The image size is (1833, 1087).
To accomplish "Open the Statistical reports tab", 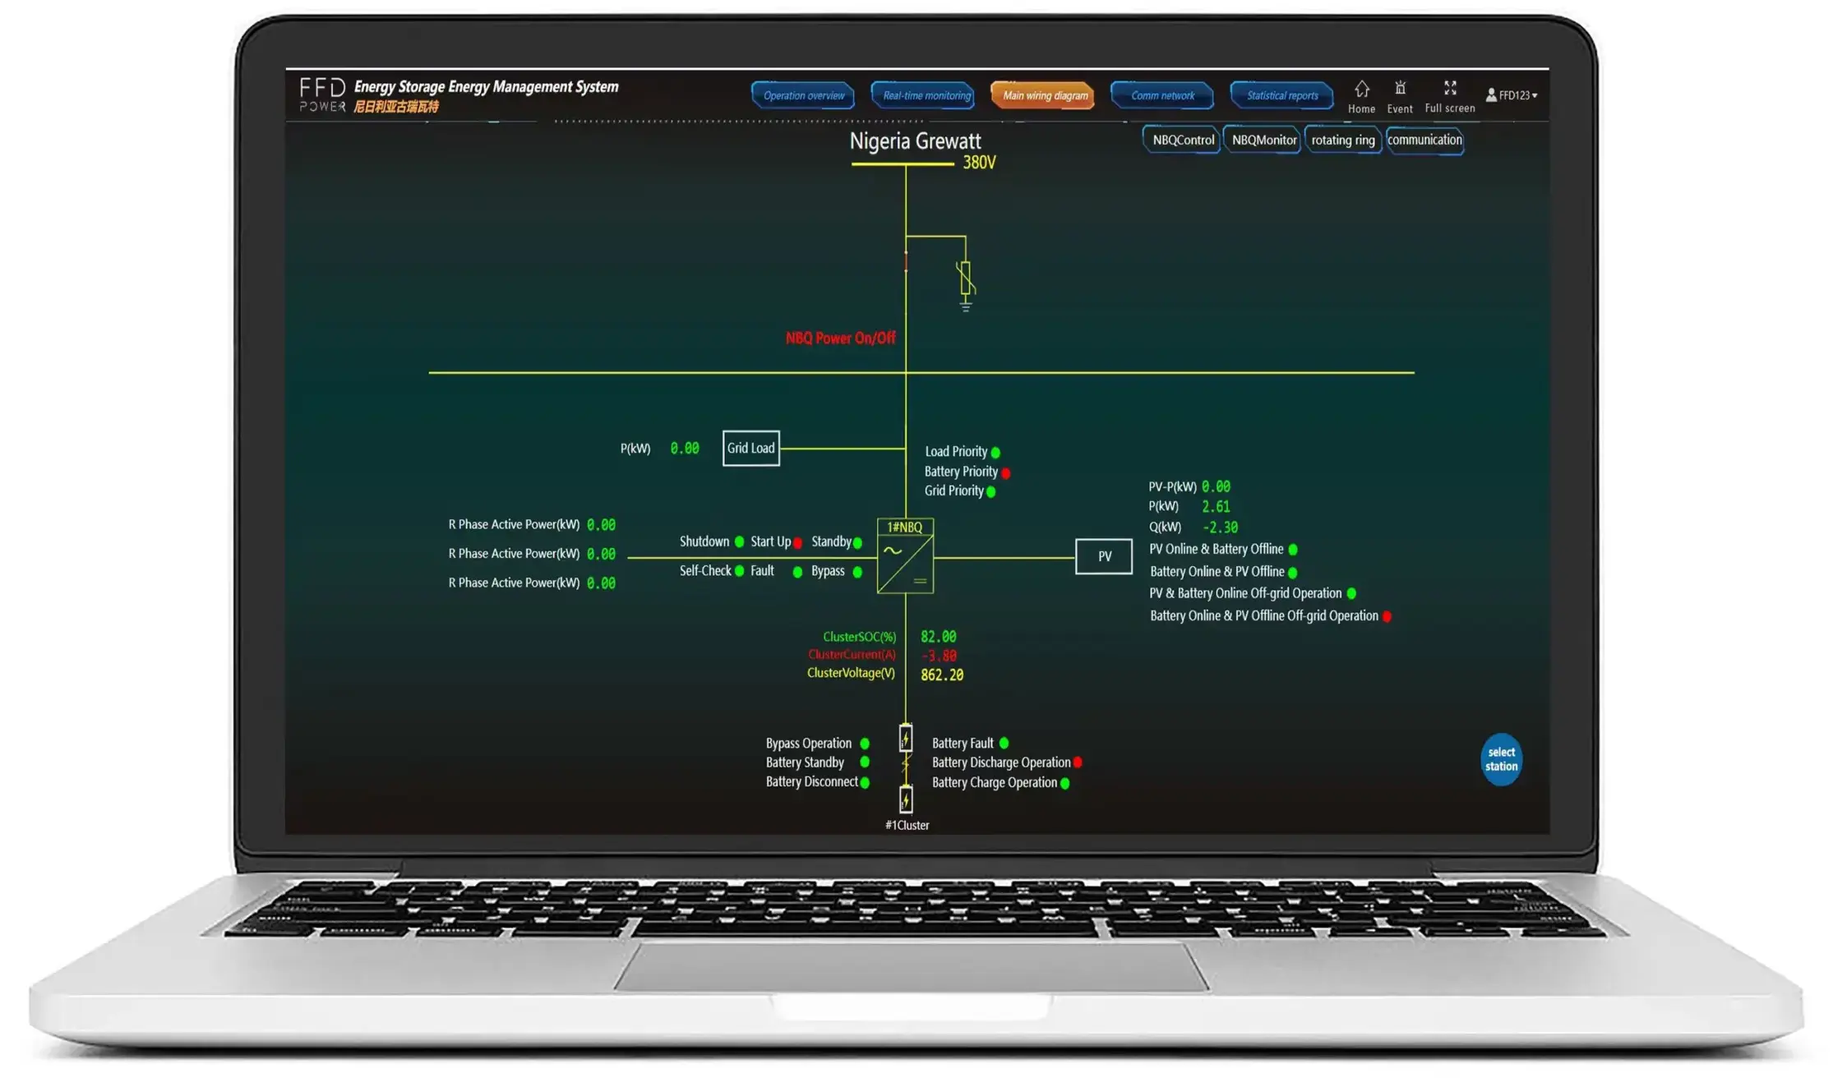I will [x=1281, y=94].
